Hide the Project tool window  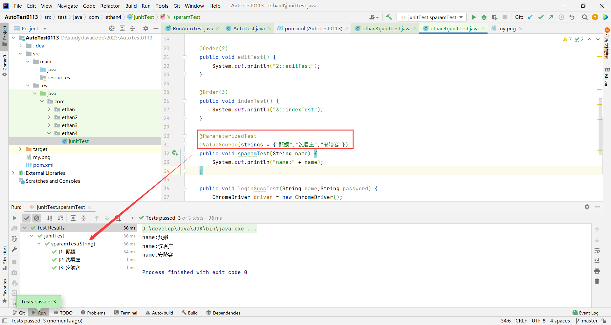coord(156,28)
